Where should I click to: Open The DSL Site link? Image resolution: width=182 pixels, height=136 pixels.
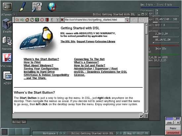(68, 41)
